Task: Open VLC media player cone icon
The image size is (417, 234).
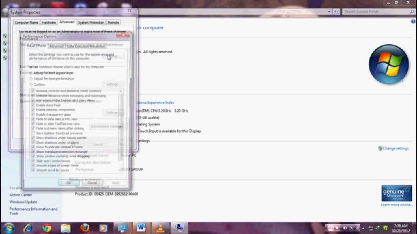Action: (160, 228)
